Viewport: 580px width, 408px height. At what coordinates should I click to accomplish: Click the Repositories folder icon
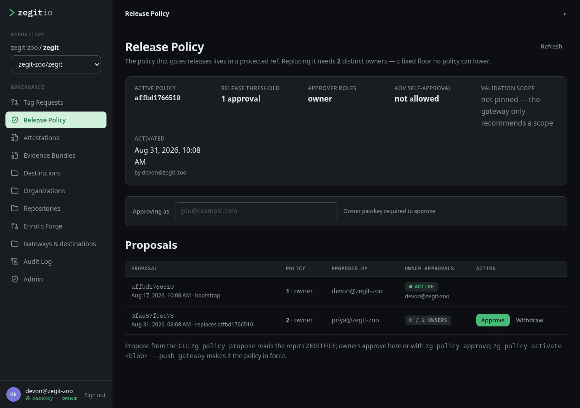coord(15,209)
